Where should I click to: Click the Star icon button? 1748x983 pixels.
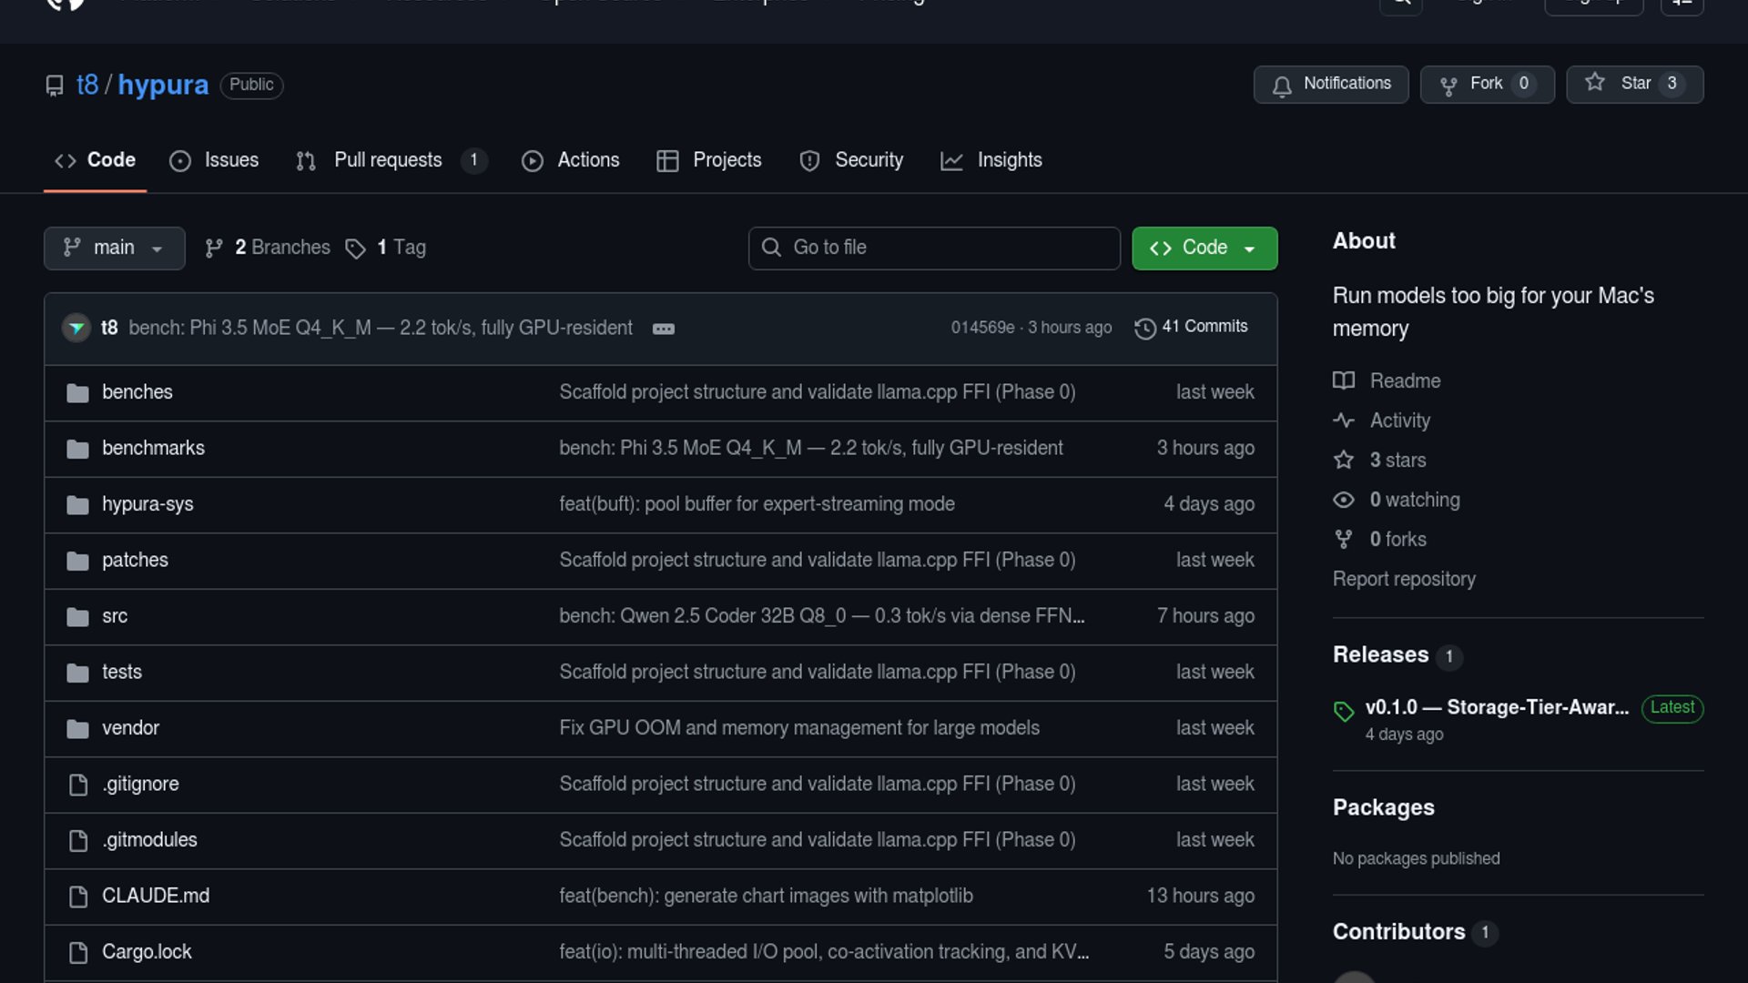[1595, 83]
